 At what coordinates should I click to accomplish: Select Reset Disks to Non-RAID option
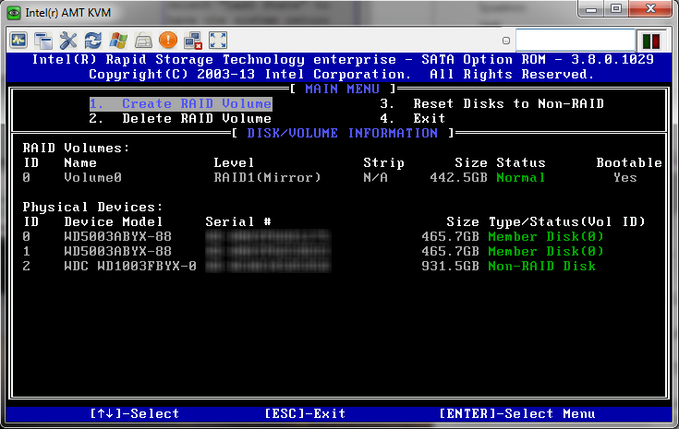click(491, 103)
